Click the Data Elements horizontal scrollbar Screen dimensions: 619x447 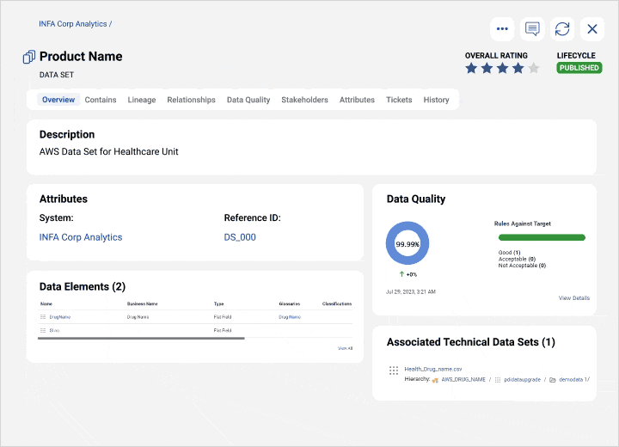(x=142, y=338)
